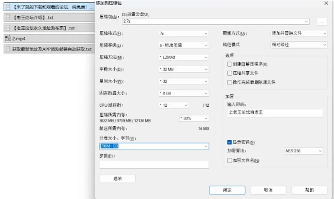This screenshot has width=334, height=199.
Task: Click icon of first highlighted file in list
Action: [x=8, y=7]
